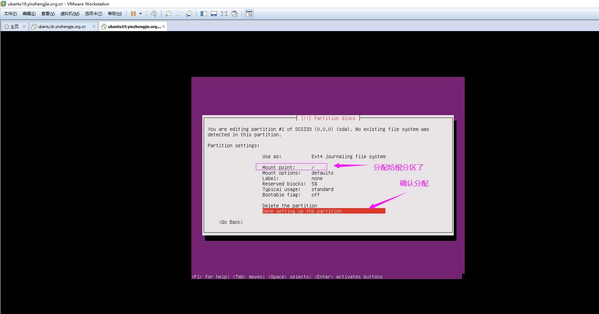Select the 'Typical usage:' standard row

click(298, 189)
